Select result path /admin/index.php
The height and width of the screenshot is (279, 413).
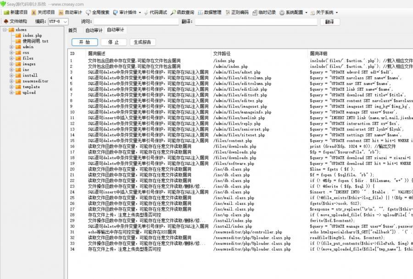(230, 66)
